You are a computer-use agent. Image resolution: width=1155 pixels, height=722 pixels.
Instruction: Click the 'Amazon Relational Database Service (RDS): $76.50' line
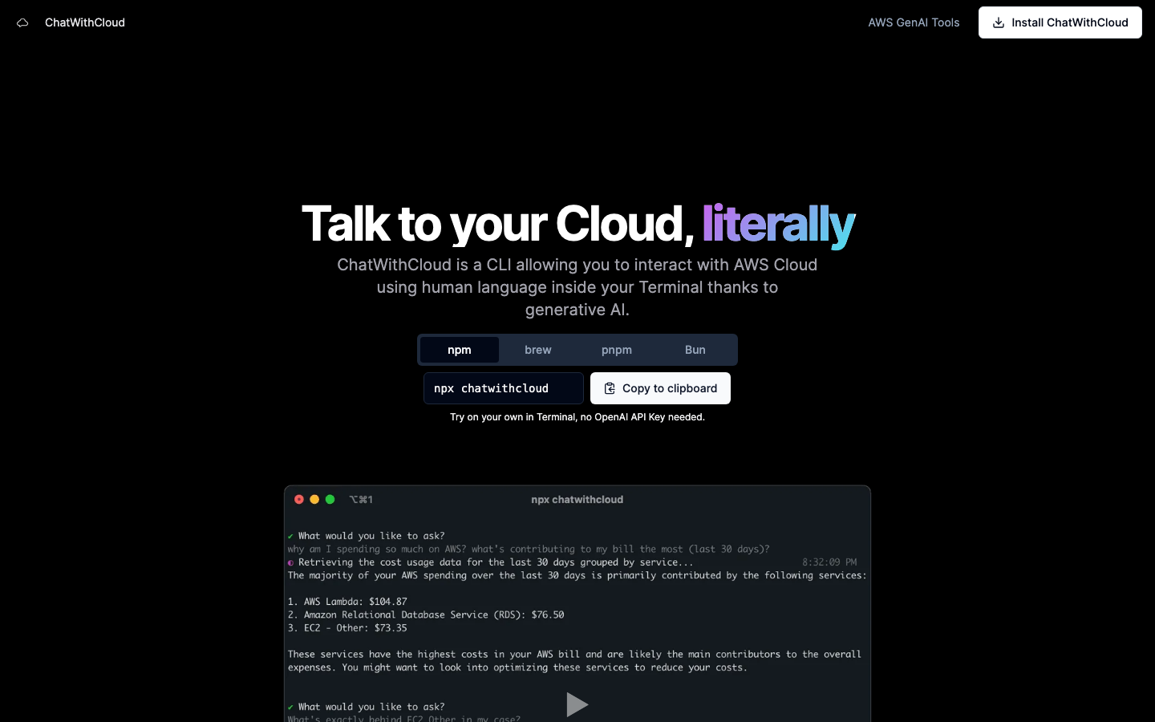pos(426,615)
